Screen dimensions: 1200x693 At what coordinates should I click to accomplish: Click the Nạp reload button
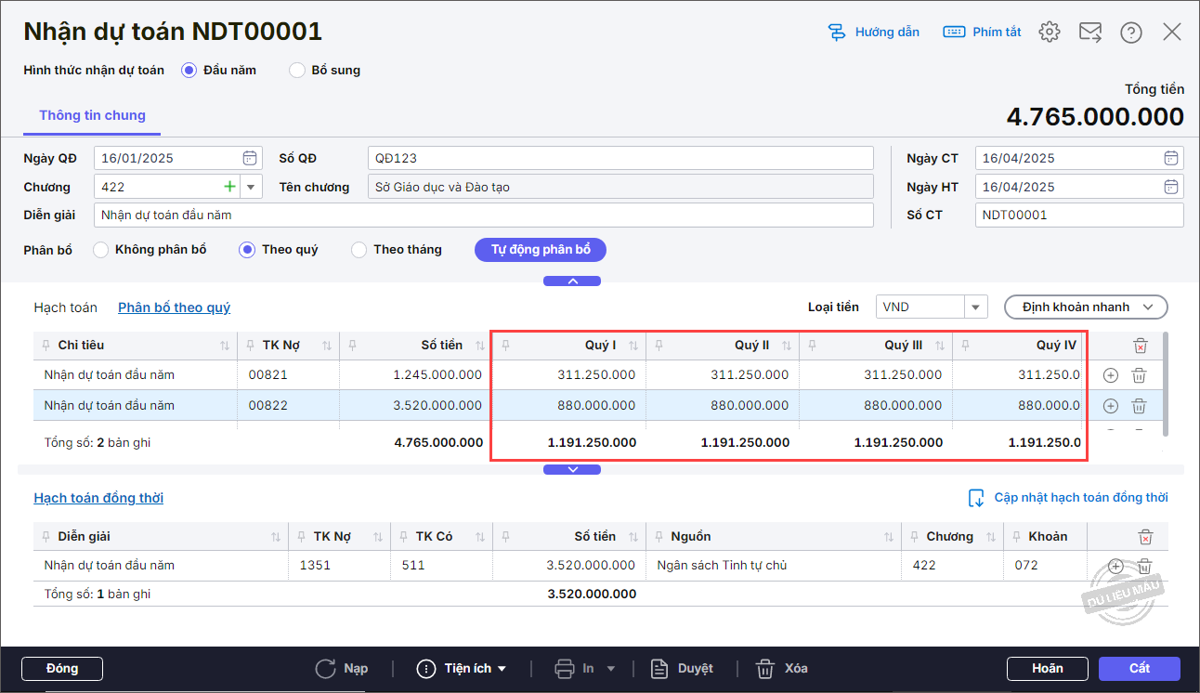click(342, 669)
